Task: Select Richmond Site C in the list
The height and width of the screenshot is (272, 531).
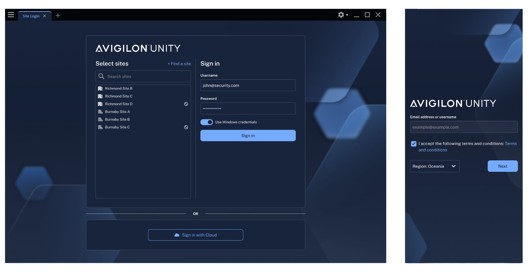Action: pos(143,96)
